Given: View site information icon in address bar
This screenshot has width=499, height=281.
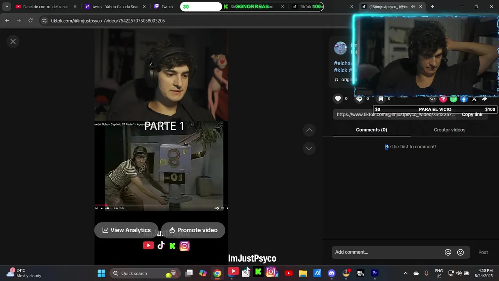Looking at the screenshot, I should [44, 21].
